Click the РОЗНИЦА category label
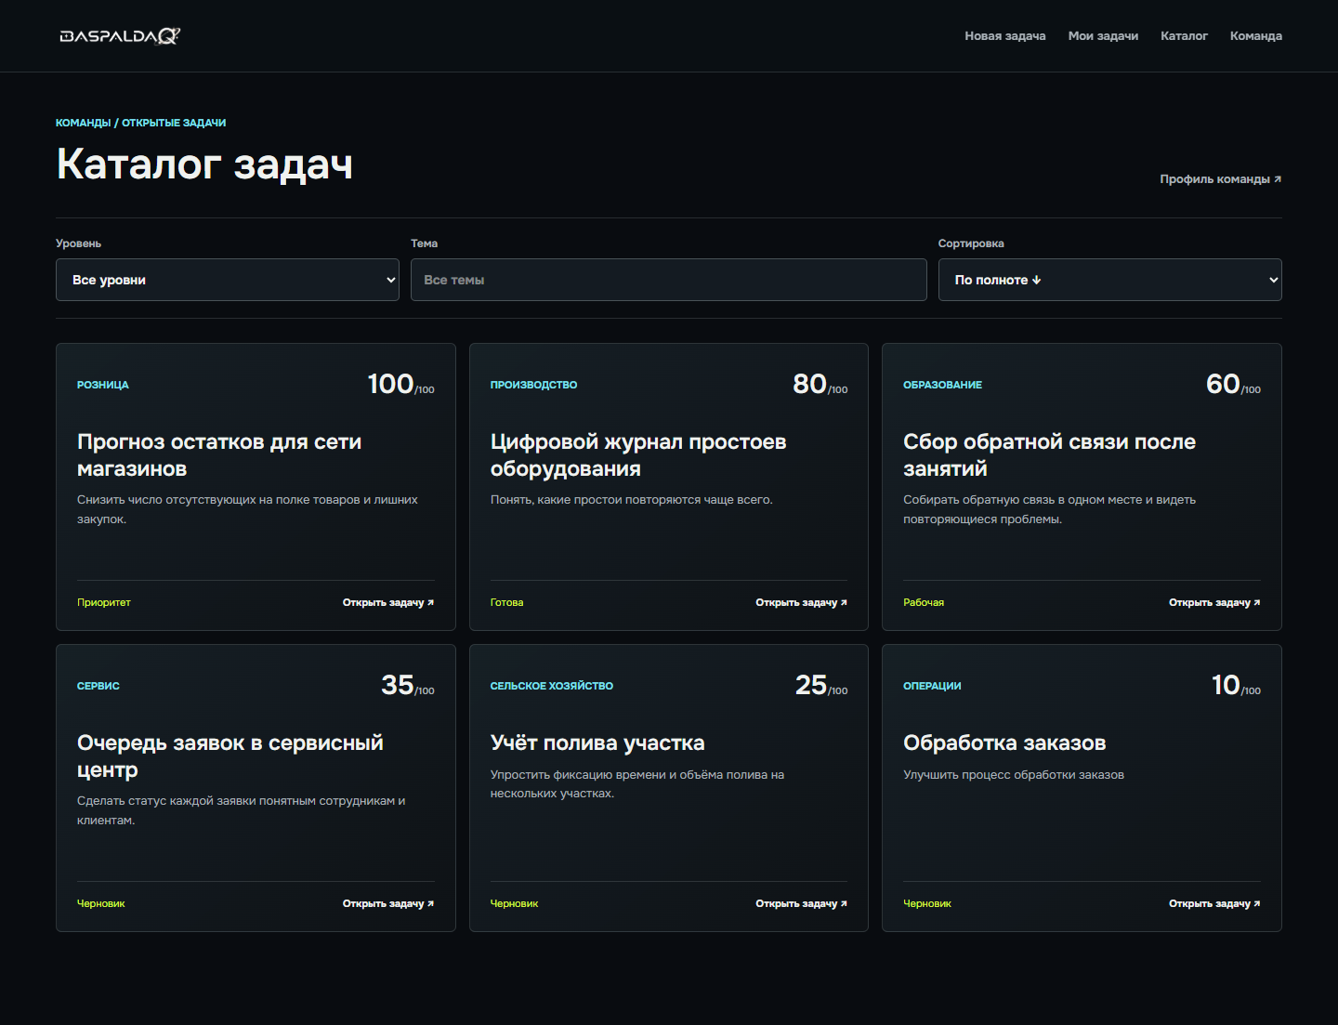The width and height of the screenshot is (1338, 1025). pyautogui.click(x=103, y=385)
